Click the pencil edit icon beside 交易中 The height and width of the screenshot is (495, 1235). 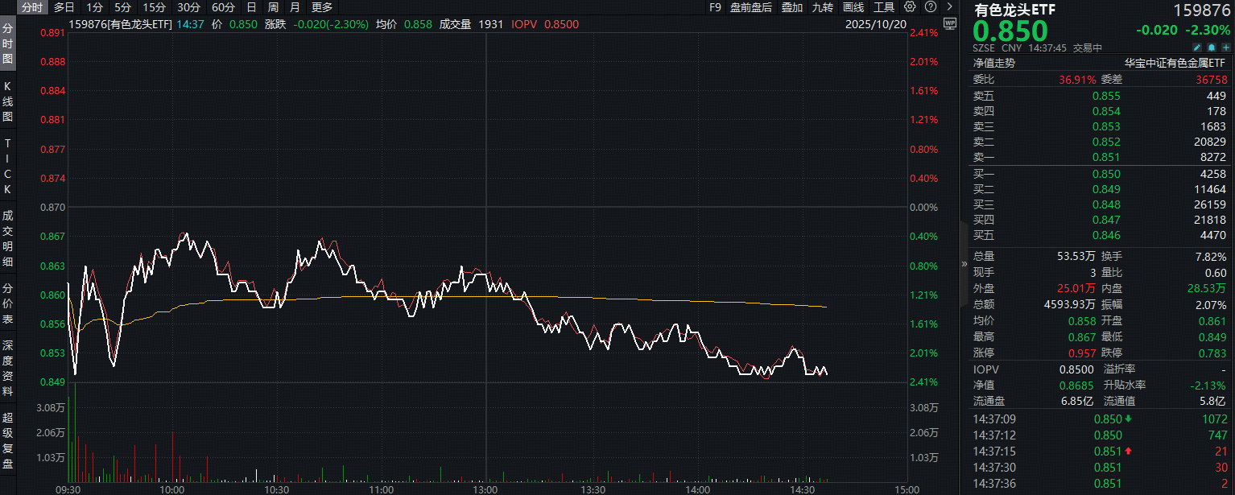1197,47
